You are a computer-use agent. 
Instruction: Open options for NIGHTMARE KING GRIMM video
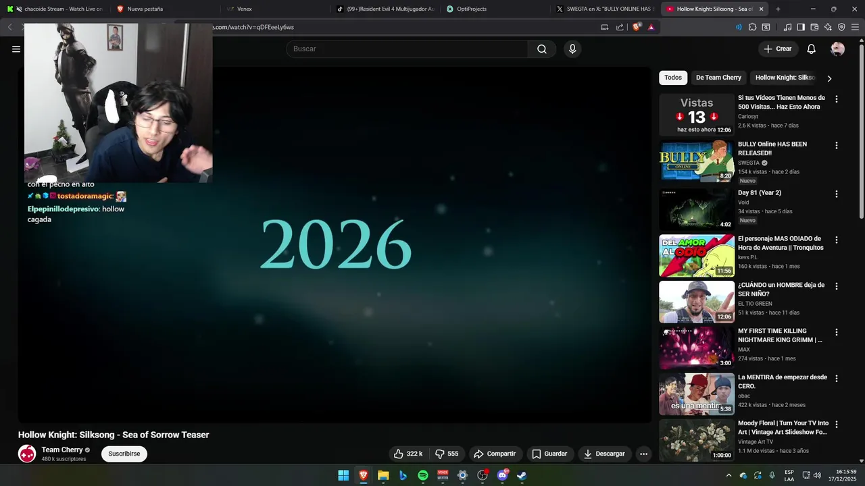click(837, 332)
